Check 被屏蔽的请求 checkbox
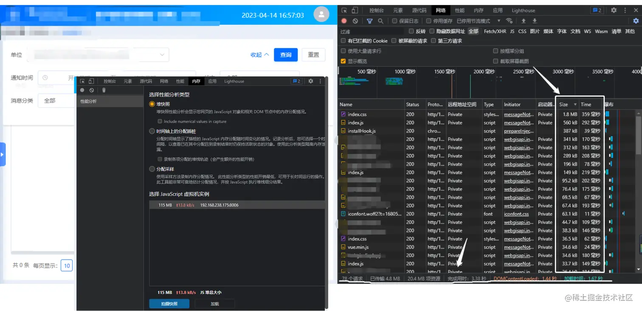This screenshot has width=642, height=311. (394, 41)
